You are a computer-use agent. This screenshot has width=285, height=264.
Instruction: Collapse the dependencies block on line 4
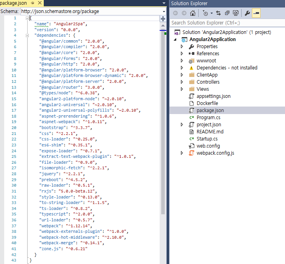27,36
